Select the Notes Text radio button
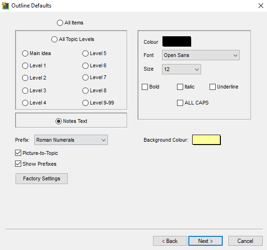The width and height of the screenshot is (267, 250). tap(58, 121)
